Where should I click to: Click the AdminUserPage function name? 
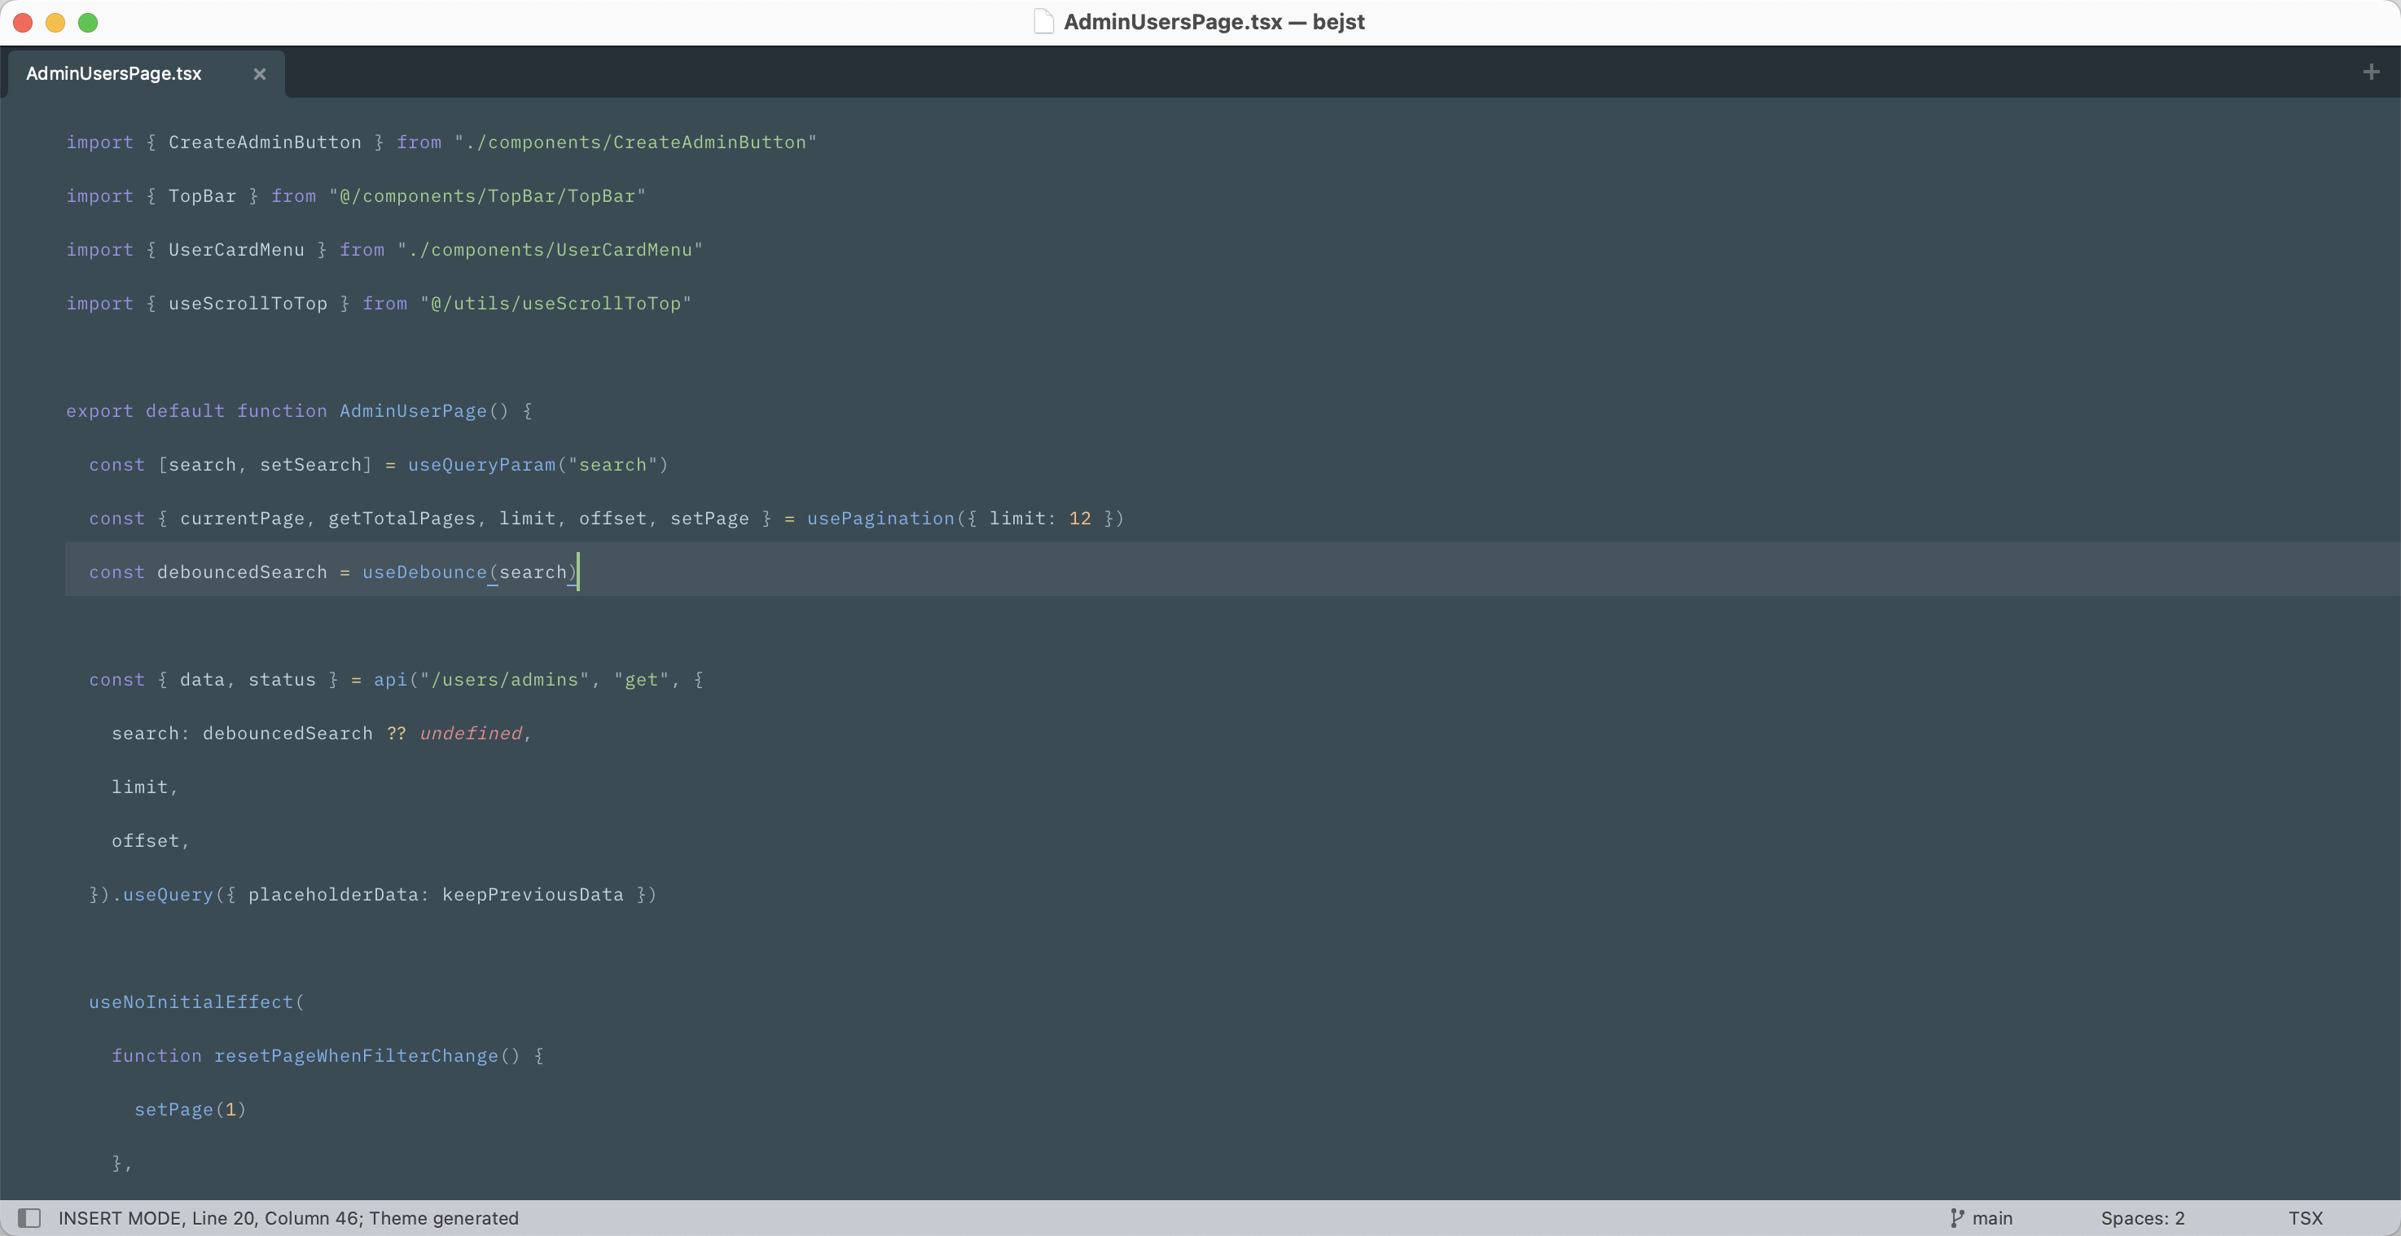(x=413, y=411)
